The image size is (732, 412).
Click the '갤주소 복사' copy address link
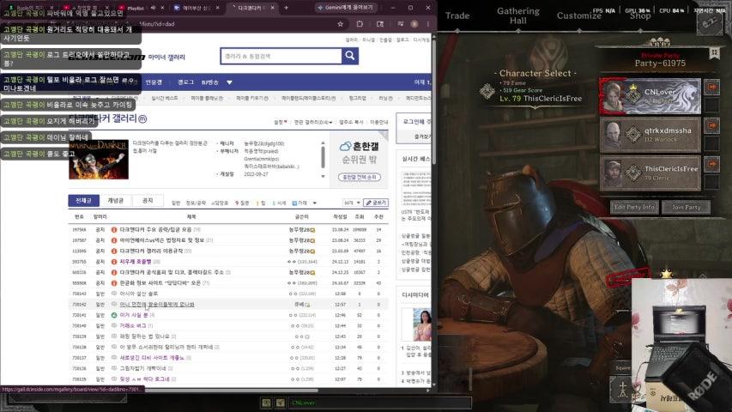(351, 123)
